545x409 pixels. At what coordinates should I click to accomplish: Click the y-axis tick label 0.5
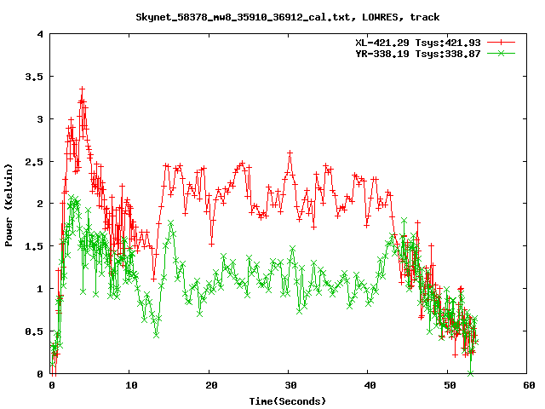[x=34, y=331]
